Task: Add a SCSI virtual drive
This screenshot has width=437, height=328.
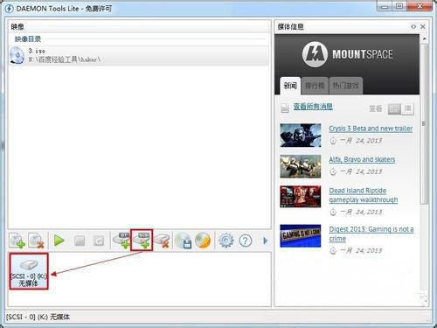Action: tap(142, 241)
